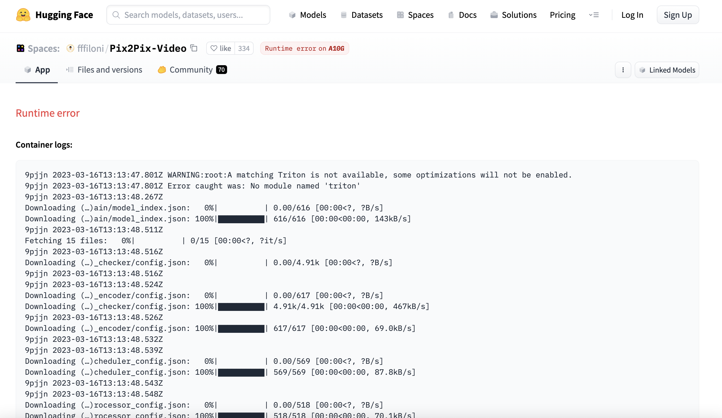Click the copy Space name icon
Image resolution: width=722 pixels, height=418 pixels.
[194, 48]
